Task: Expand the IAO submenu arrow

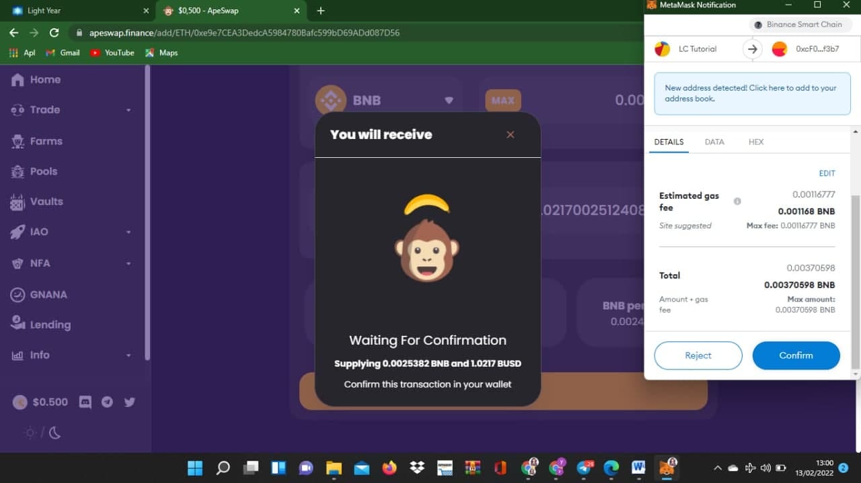Action: point(128,232)
